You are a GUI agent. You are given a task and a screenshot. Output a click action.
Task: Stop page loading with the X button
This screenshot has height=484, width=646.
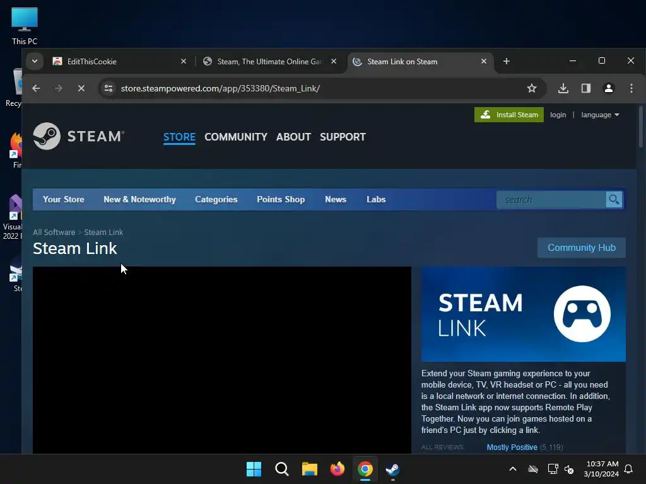point(81,88)
